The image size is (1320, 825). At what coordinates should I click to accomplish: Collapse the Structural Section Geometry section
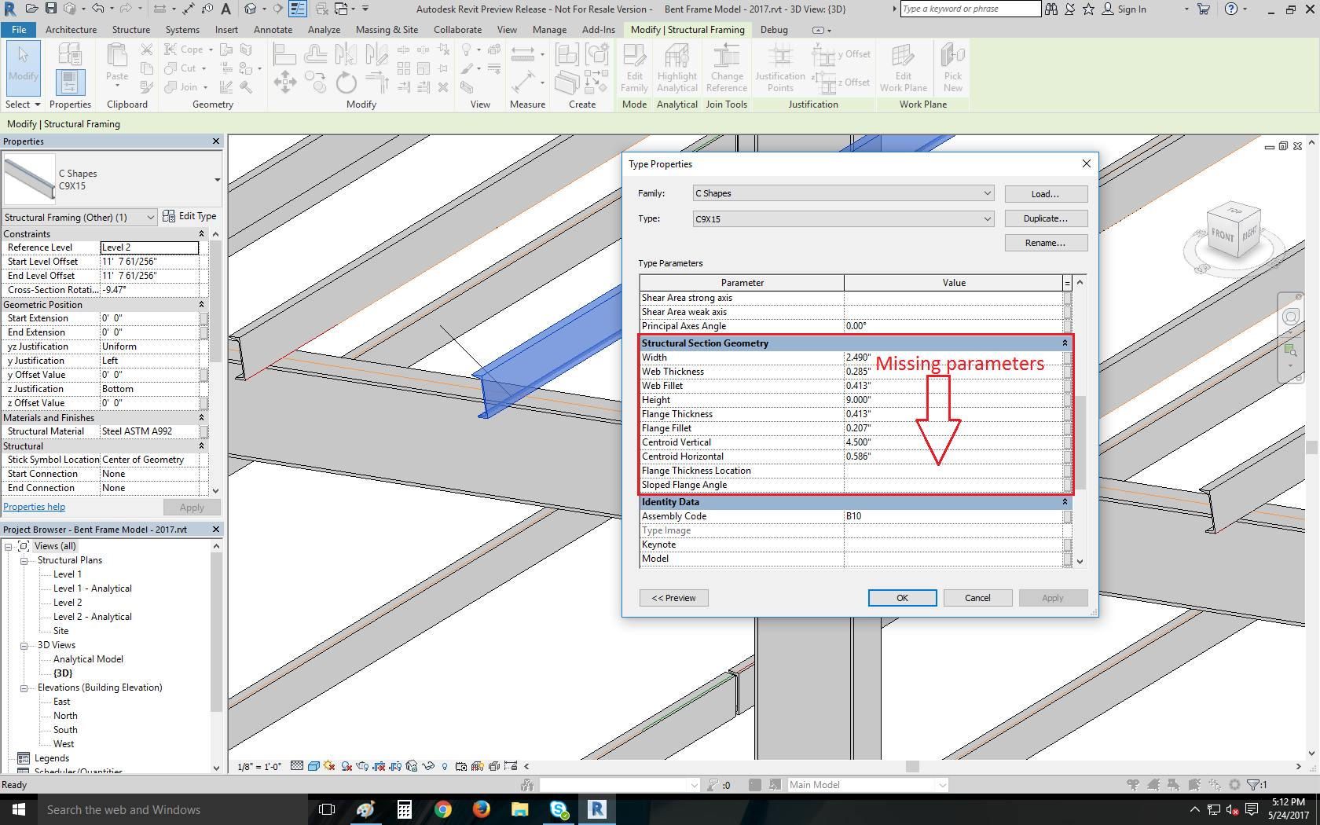1065,343
